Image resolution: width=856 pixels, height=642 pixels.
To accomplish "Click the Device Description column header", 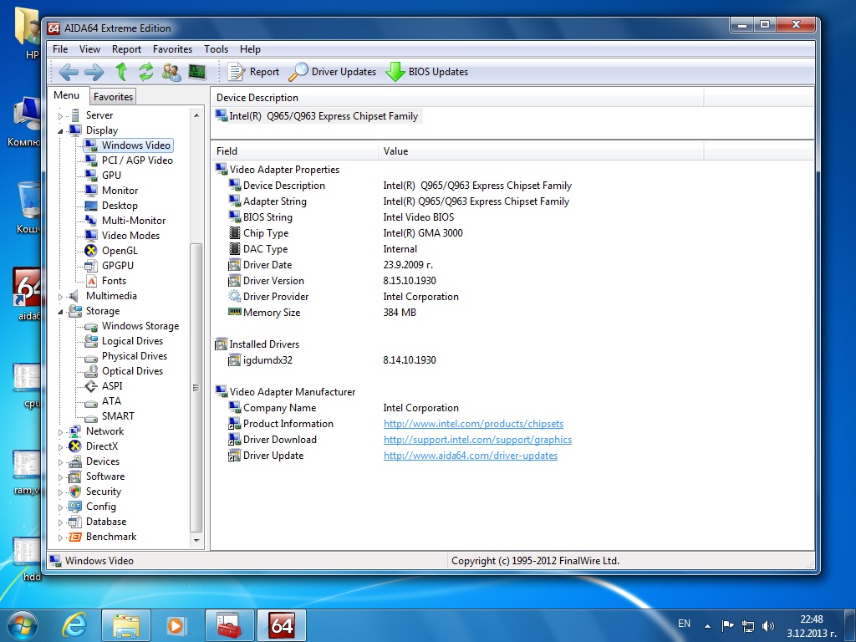I will [457, 98].
